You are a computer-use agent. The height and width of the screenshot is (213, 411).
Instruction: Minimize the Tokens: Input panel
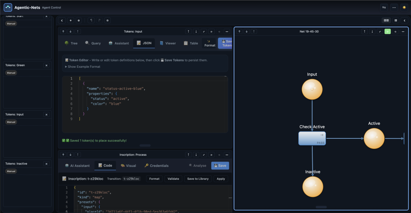click(227, 31)
